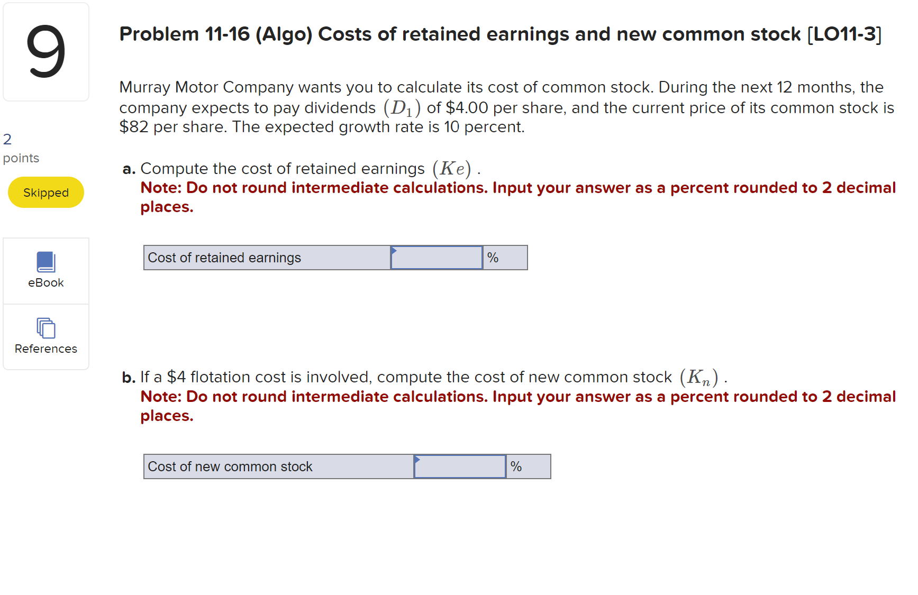
Task: Expand the References panel entry
Action: point(46,337)
